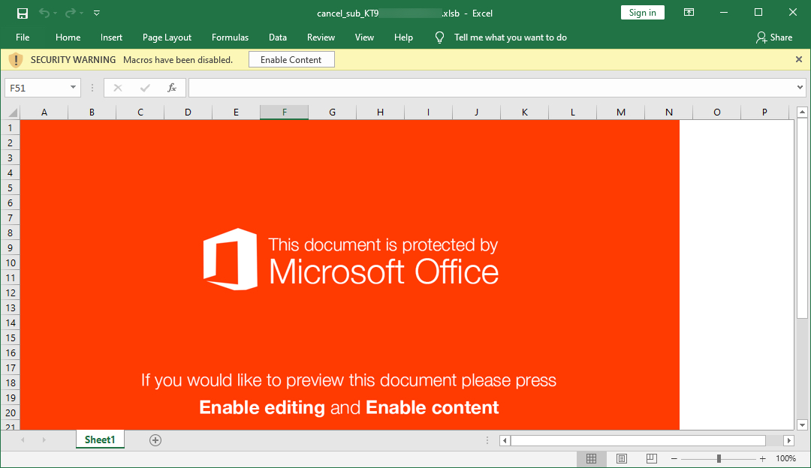
Task: Maximize the Excel window
Action: click(x=758, y=13)
